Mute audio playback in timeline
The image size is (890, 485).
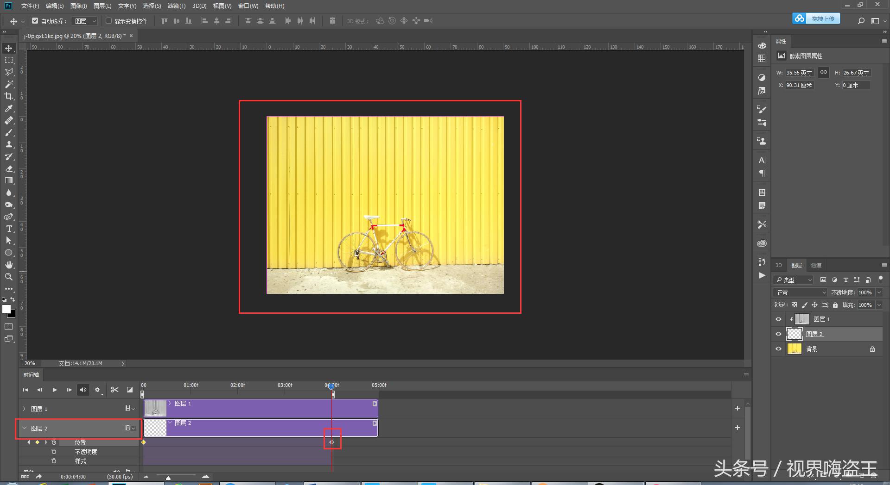83,390
